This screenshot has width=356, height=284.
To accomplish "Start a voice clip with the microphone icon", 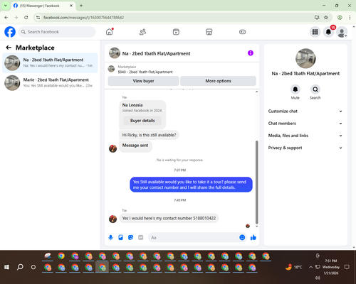I will [x=110, y=237].
